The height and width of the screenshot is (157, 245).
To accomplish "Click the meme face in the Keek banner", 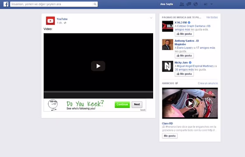I will click(53, 105).
